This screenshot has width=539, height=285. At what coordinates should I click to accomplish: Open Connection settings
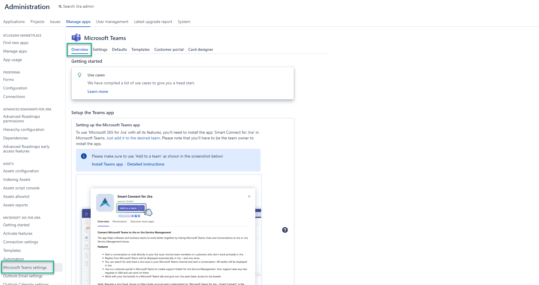click(20, 242)
